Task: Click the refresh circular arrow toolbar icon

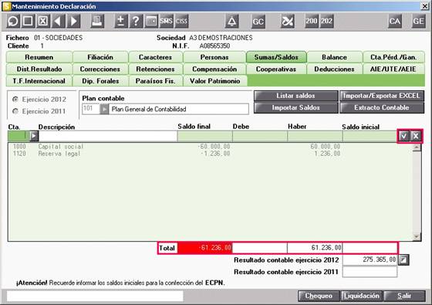Action: (13, 22)
